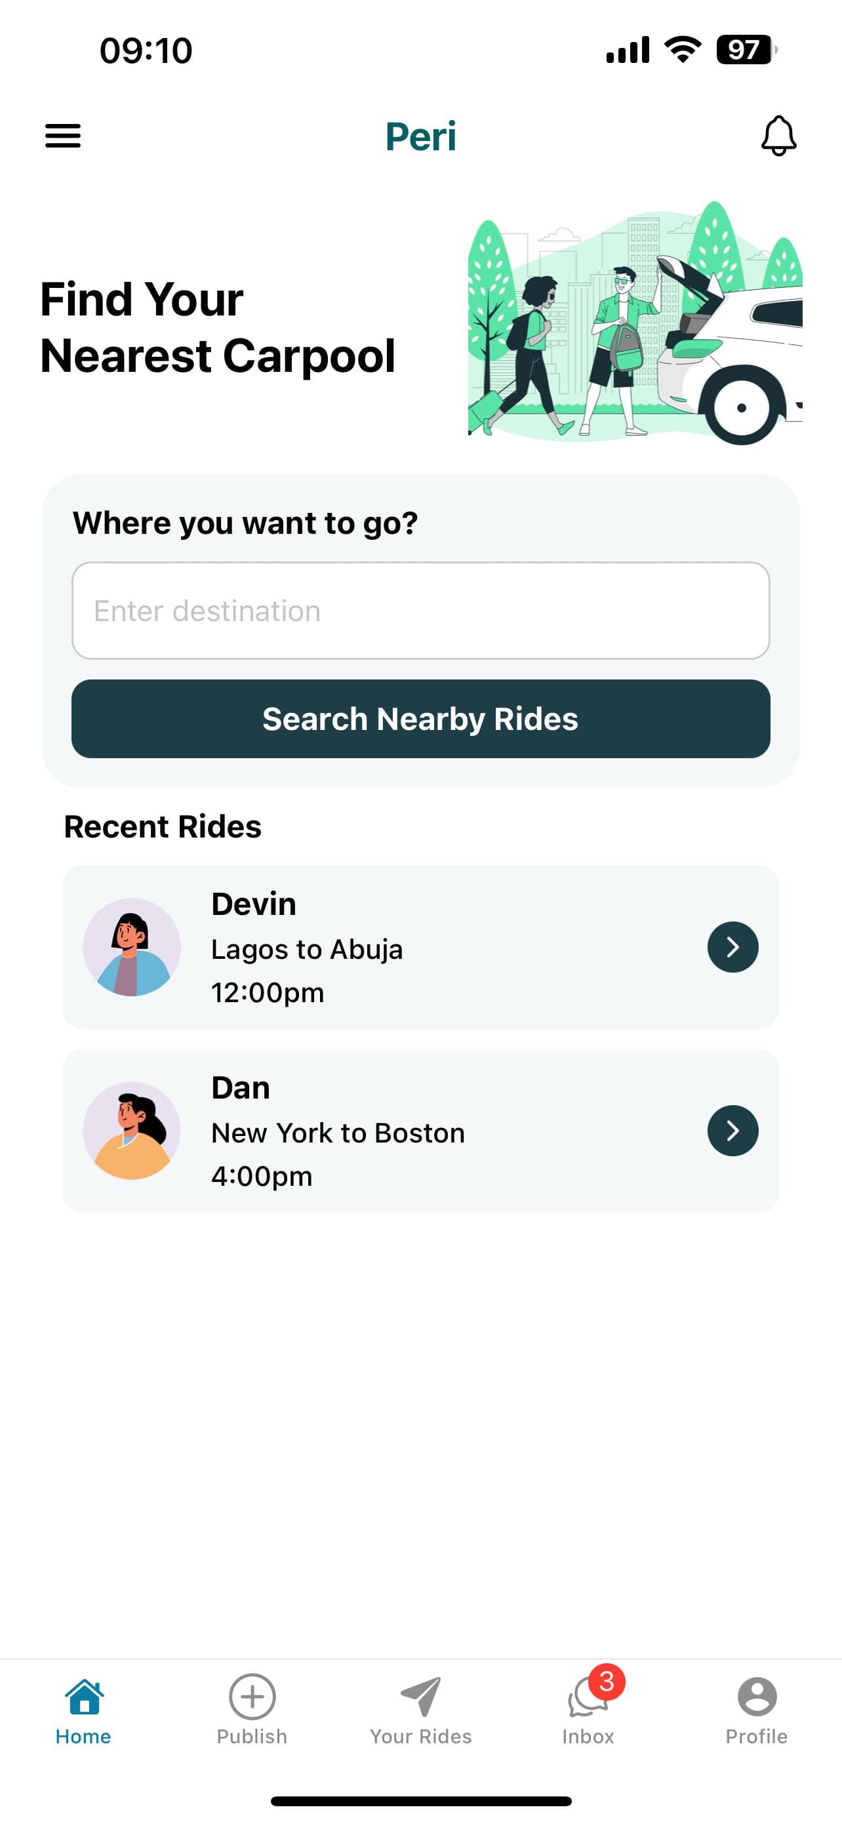Open the Publish plus icon
The image size is (842, 1822).
252,1696
